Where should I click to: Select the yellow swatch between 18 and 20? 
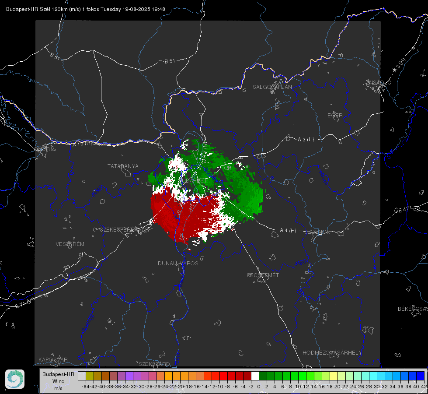coord(334,376)
